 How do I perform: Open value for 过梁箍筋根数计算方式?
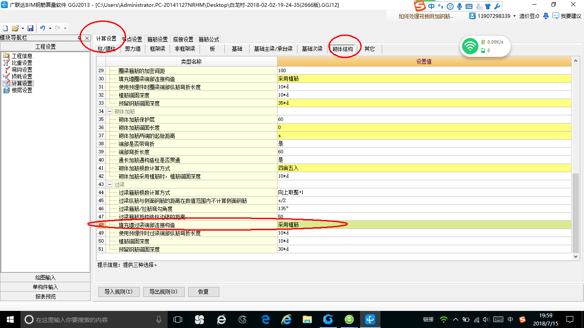click(x=424, y=193)
